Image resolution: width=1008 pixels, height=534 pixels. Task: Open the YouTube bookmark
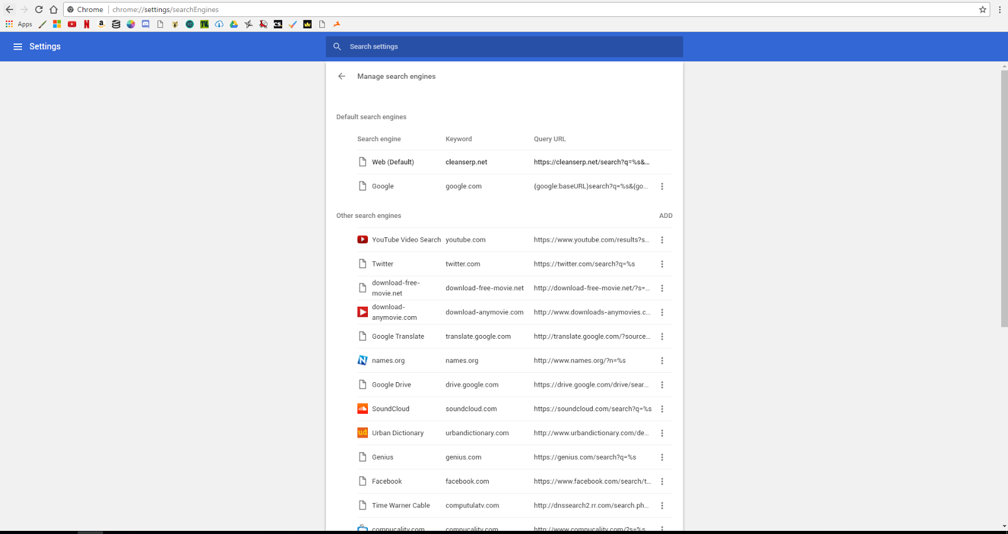pos(72,24)
